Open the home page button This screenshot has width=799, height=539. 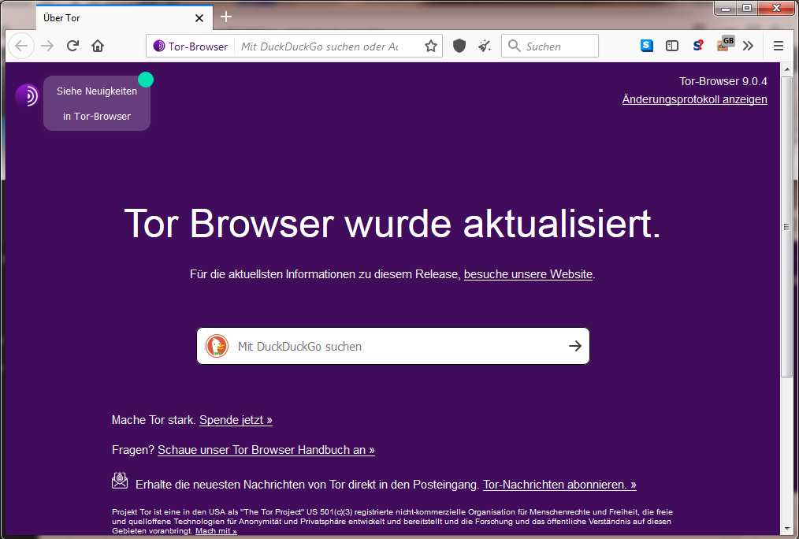98,46
